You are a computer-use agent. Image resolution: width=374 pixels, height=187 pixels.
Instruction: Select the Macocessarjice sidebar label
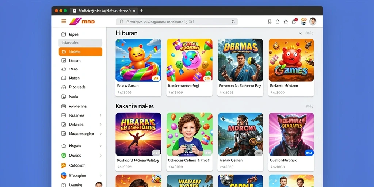pos(81,134)
